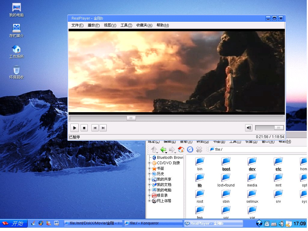Click the RealPlayer volume slider handle
Screen dimensions: 308x231
coord(279,128)
